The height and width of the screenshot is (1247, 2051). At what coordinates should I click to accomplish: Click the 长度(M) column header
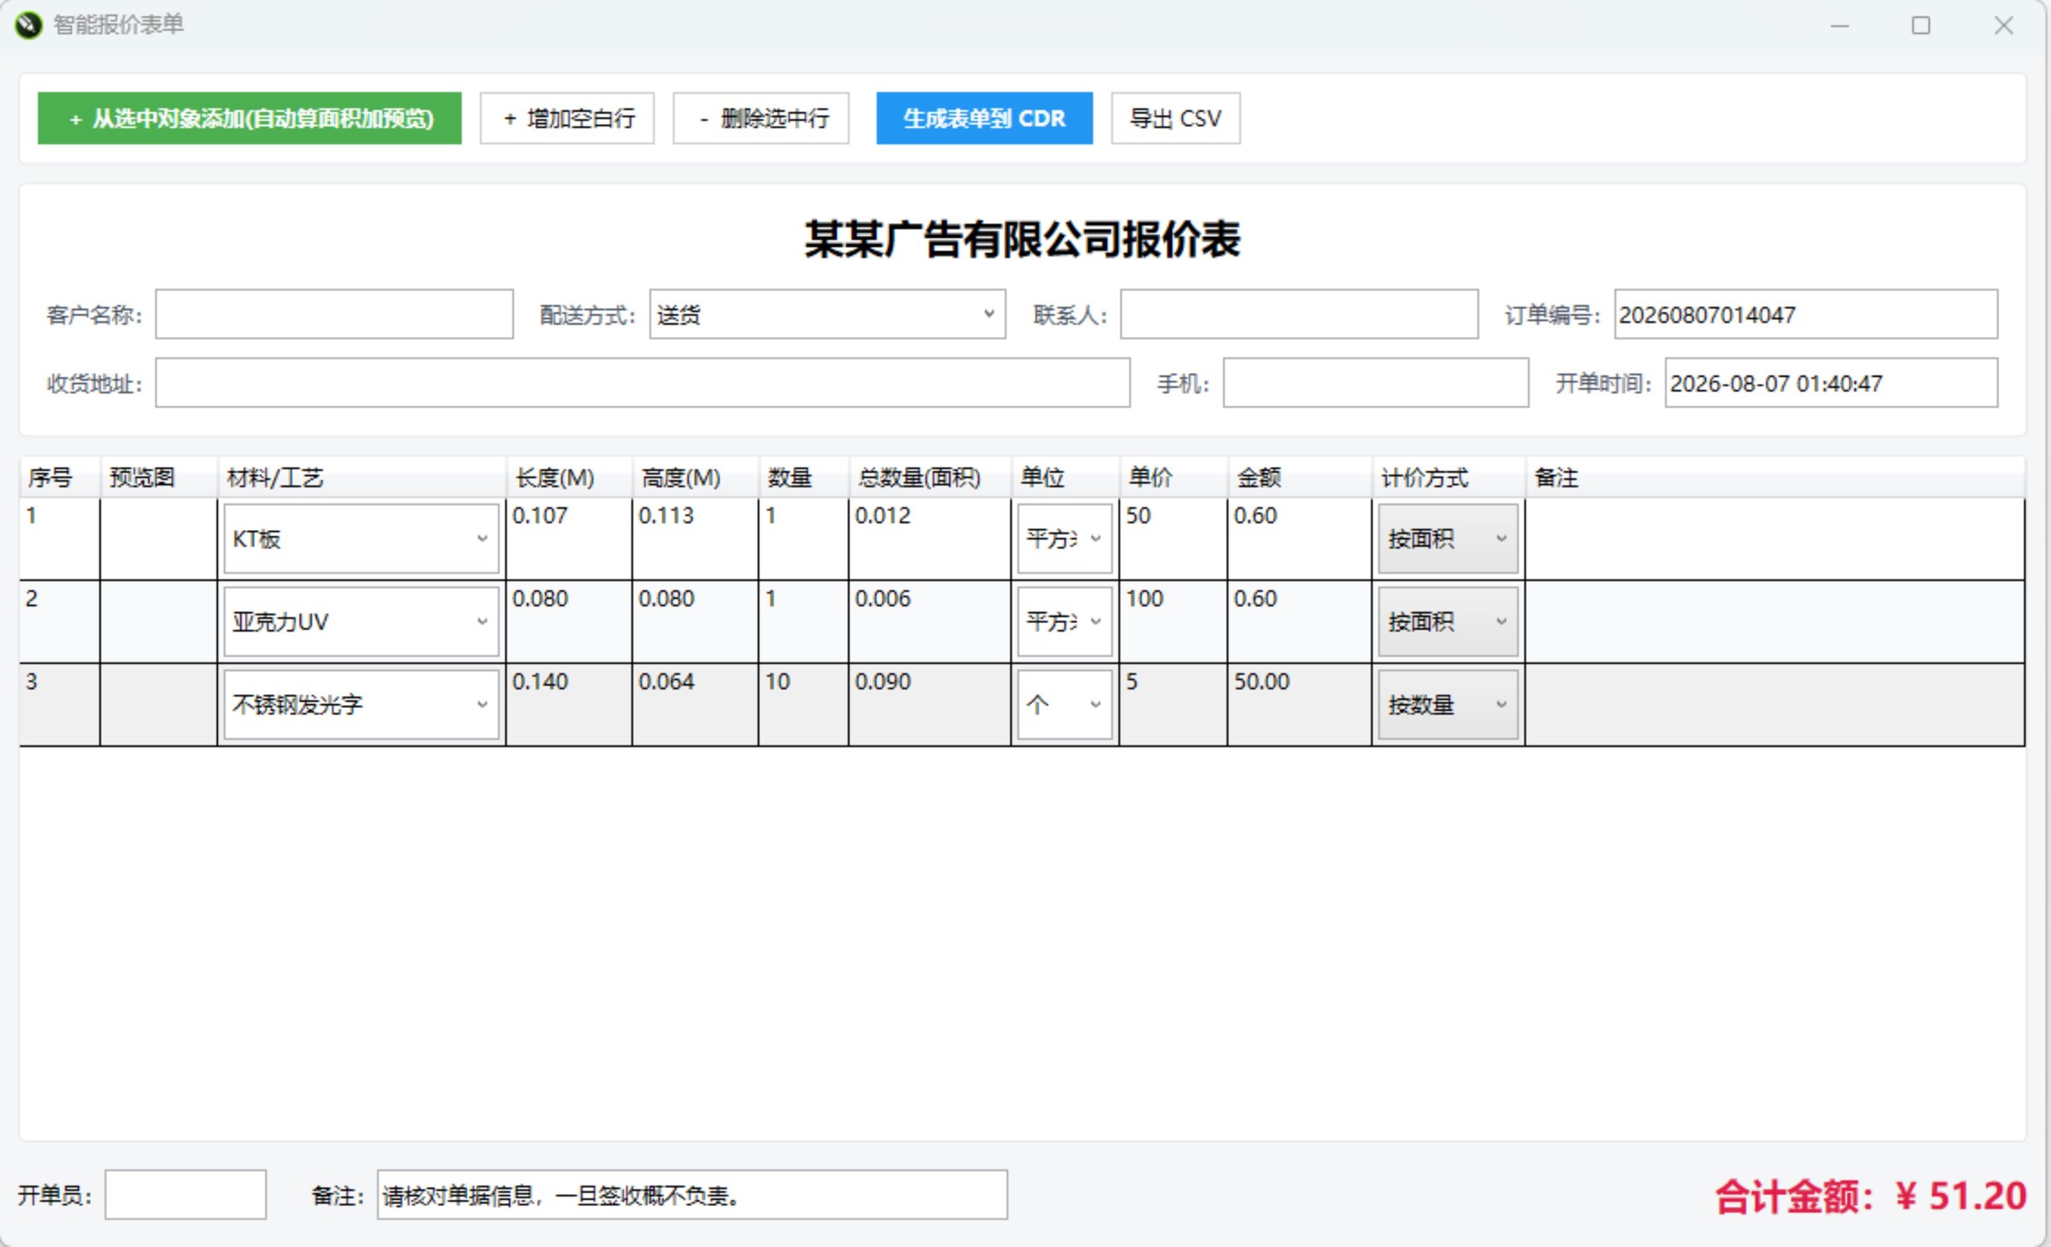(569, 477)
